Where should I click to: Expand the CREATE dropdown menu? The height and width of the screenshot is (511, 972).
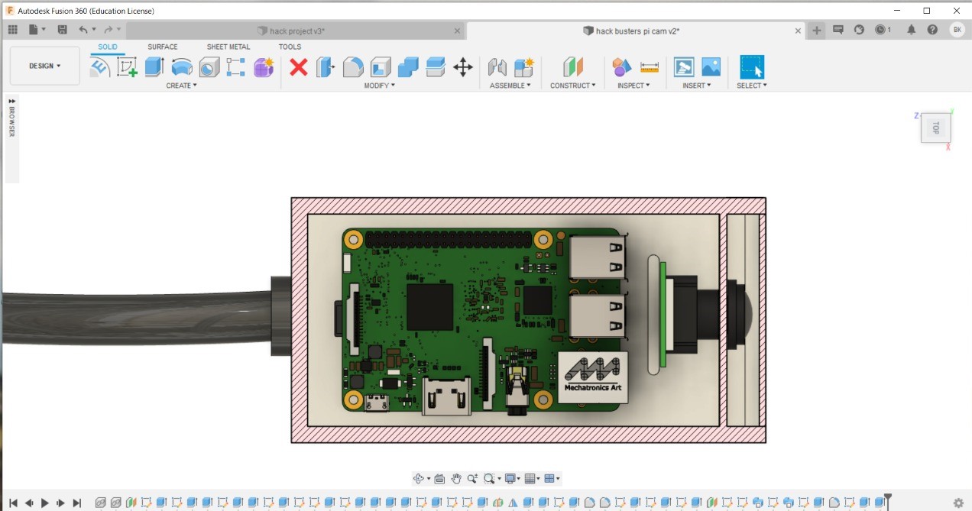click(182, 86)
